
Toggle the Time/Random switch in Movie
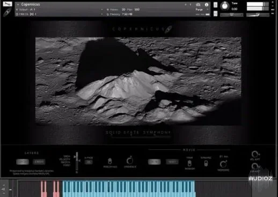tap(189, 163)
